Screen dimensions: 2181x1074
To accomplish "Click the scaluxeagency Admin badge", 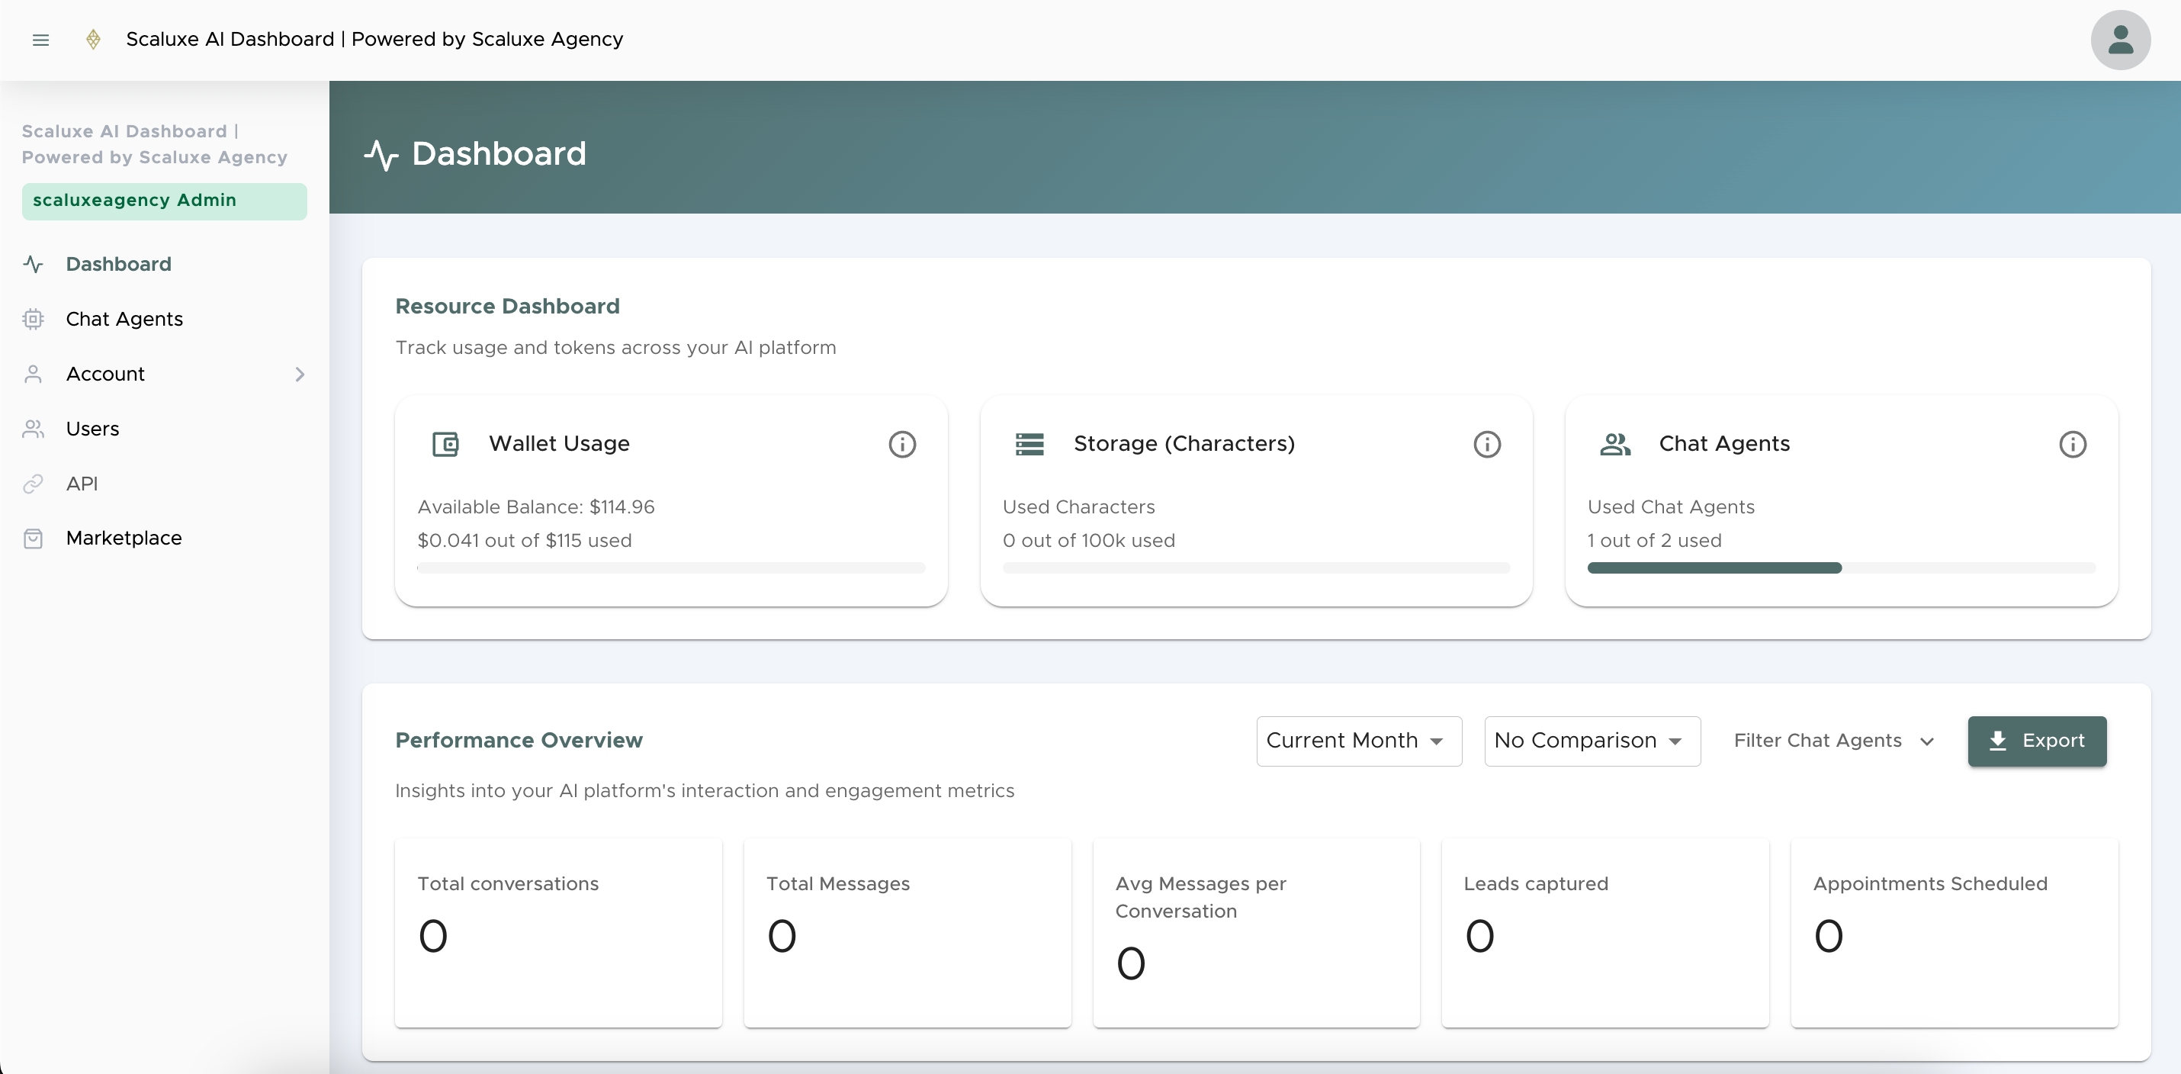I will pyautogui.click(x=164, y=201).
